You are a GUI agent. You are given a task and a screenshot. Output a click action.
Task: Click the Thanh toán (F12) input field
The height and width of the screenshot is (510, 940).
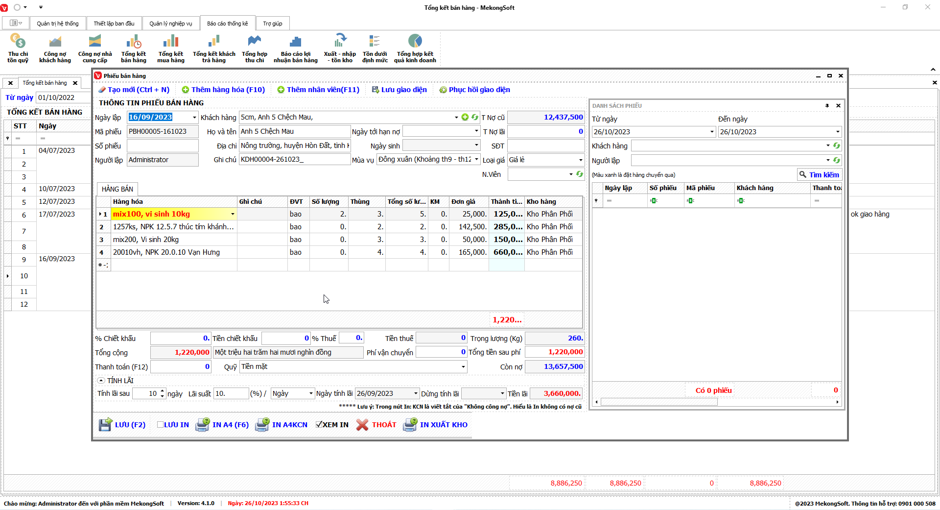[x=181, y=367]
